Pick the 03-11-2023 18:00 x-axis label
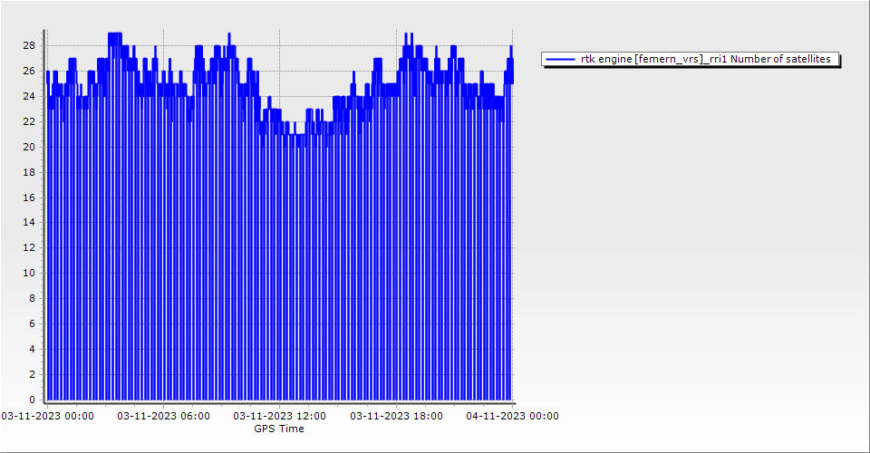Image resolution: width=870 pixels, height=453 pixels. [x=397, y=416]
